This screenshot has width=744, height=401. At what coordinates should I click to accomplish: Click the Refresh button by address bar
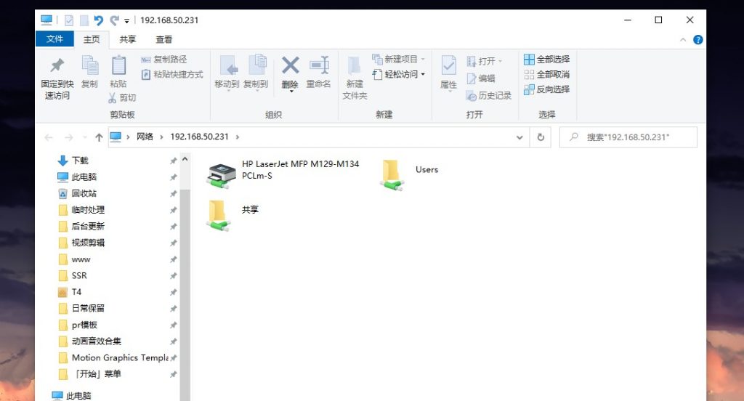[541, 137]
